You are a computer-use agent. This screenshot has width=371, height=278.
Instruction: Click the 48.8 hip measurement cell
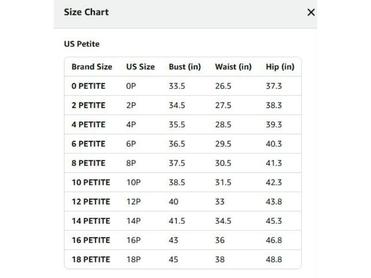(x=274, y=259)
